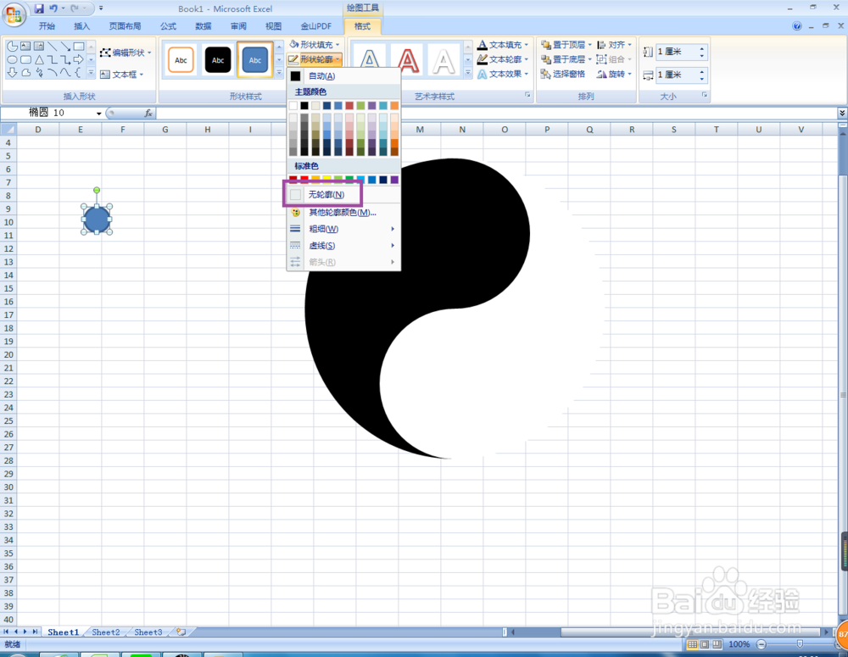Switch to Page Layout view in status bar
The height and width of the screenshot is (657, 848).
tap(705, 644)
